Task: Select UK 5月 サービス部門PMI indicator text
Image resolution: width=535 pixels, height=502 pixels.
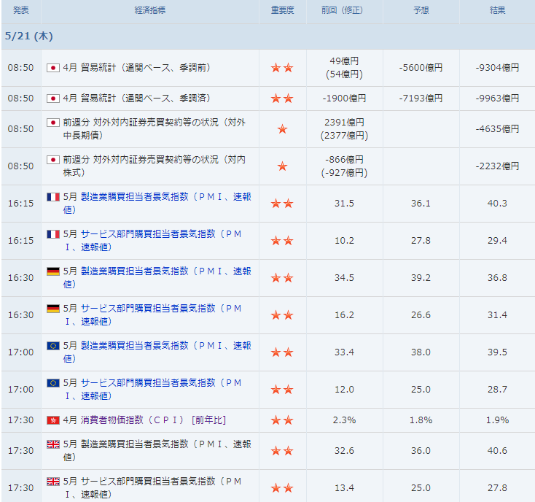Action: [x=153, y=487]
